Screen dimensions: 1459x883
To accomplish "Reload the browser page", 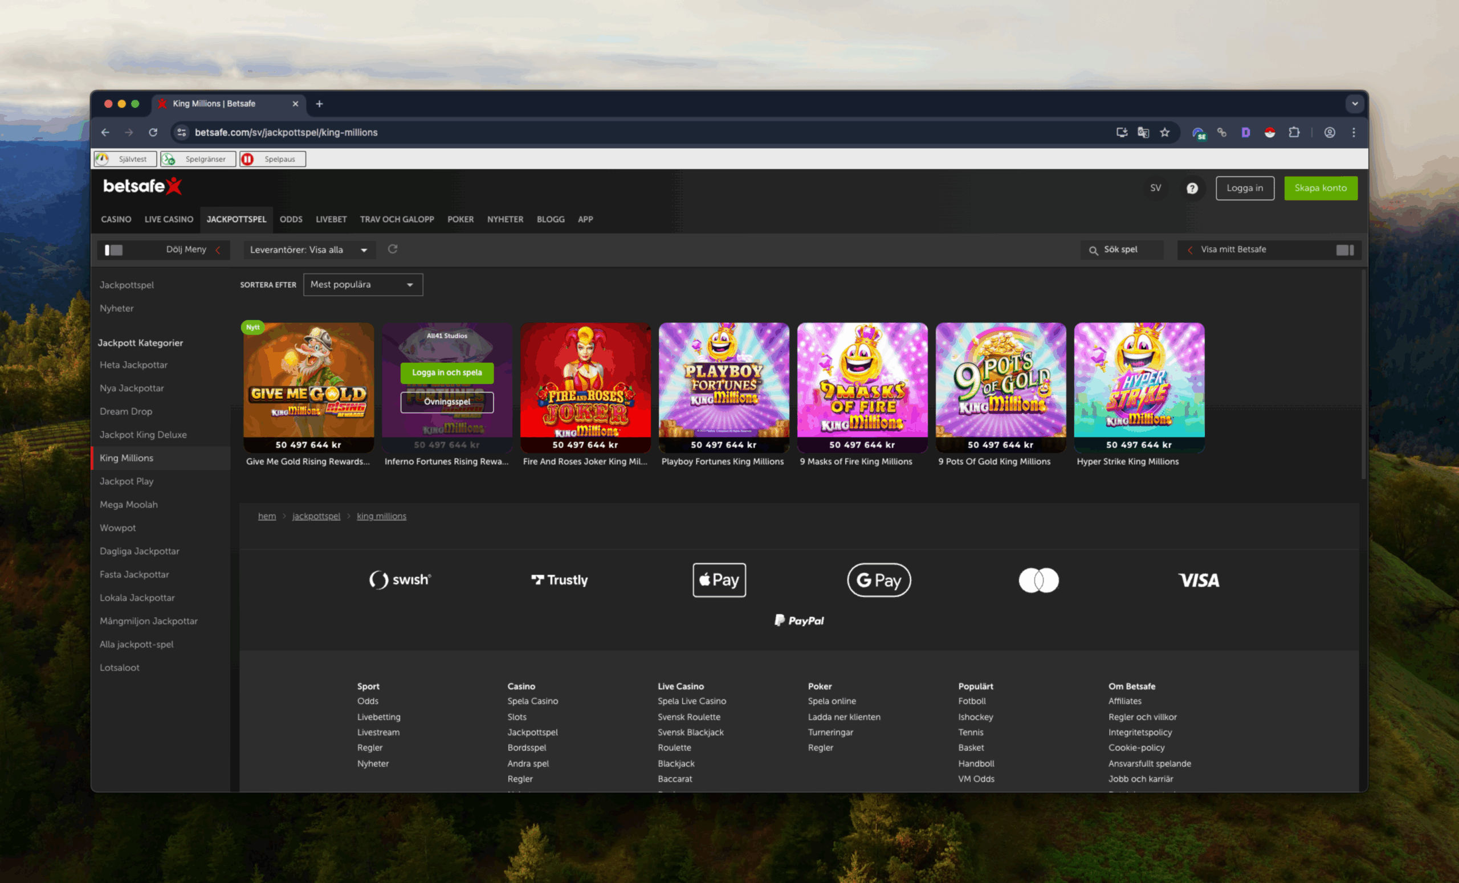I will coord(153,133).
